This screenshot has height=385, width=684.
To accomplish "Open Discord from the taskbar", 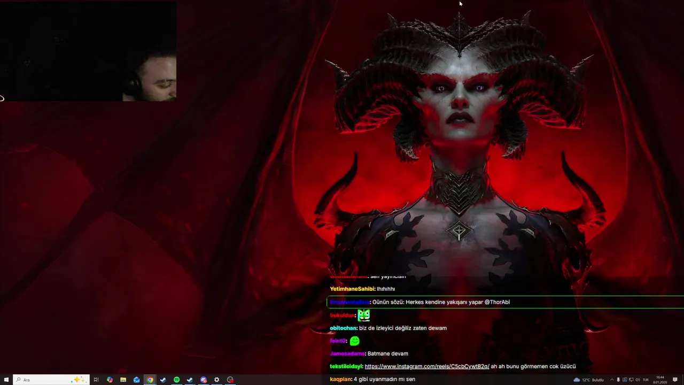I will point(204,380).
